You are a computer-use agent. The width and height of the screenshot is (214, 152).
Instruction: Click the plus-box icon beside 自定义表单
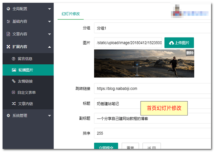(x=13, y=92)
